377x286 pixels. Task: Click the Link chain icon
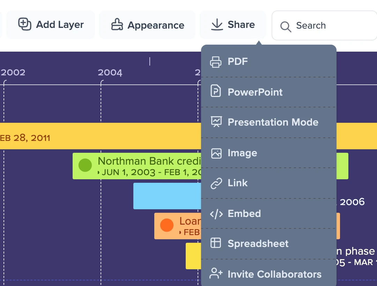click(216, 183)
